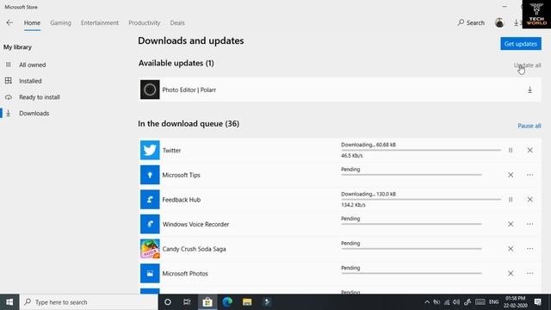Open Cortana from the taskbar
Image resolution: width=551 pixels, height=310 pixels.
168,302
